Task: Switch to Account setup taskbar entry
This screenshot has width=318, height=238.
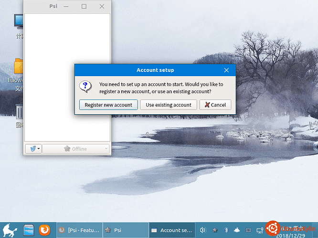Action: [x=172, y=230]
